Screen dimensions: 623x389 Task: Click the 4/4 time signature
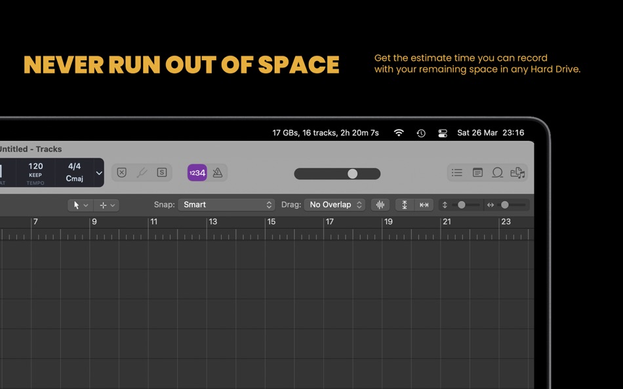pos(74,166)
